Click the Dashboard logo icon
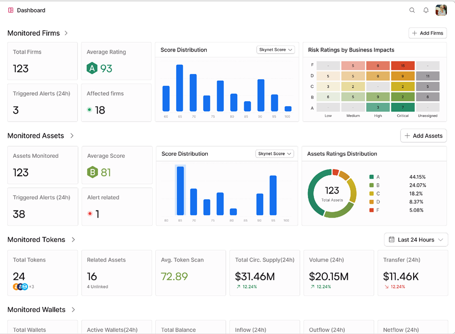The height and width of the screenshot is (334, 455). coord(11,10)
